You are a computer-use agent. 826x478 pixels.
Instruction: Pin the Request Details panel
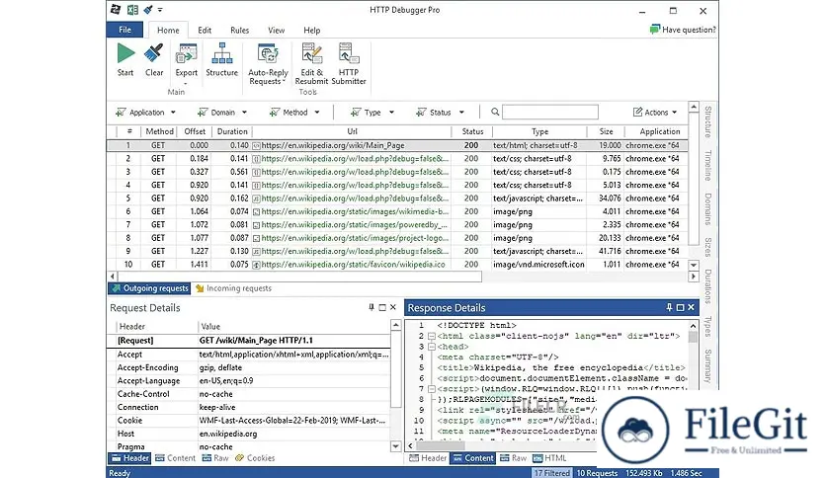tap(372, 307)
